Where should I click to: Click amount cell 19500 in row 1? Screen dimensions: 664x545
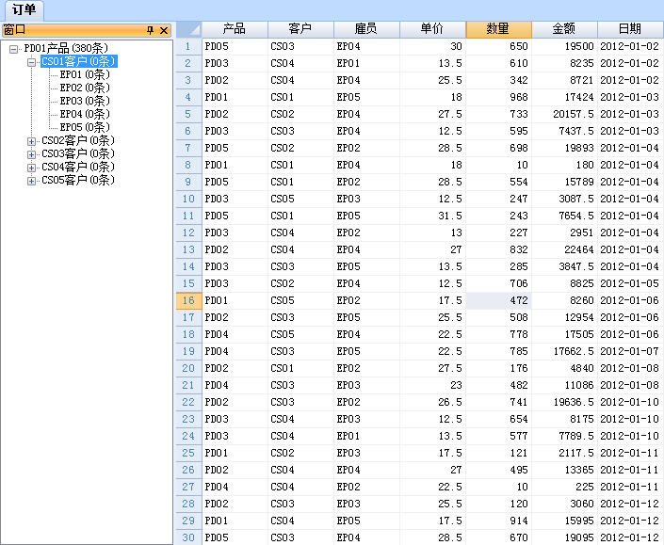[x=564, y=46]
